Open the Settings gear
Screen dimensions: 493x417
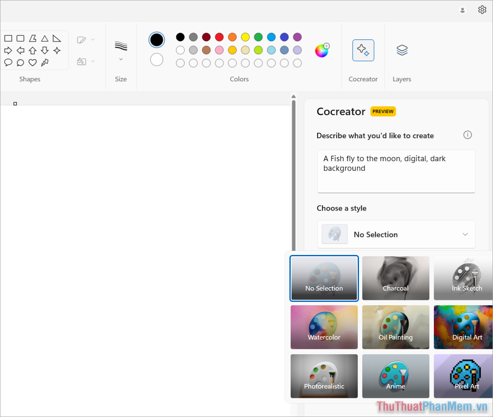click(x=482, y=9)
